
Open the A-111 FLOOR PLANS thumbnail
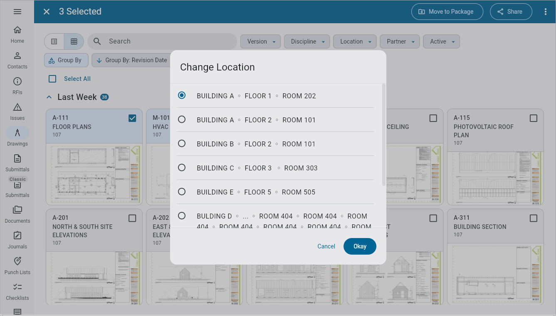pyautogui.click(x=94, y=174)
